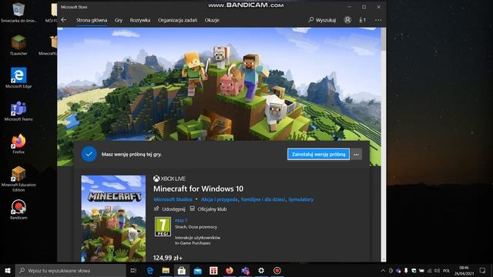Open TLauncher desktop icon

tap(18, 45)
